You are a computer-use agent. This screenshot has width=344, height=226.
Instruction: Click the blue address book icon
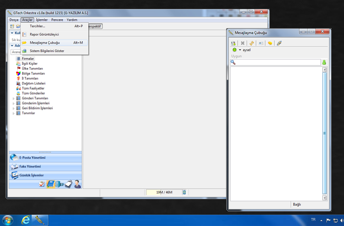click(51, 184)
